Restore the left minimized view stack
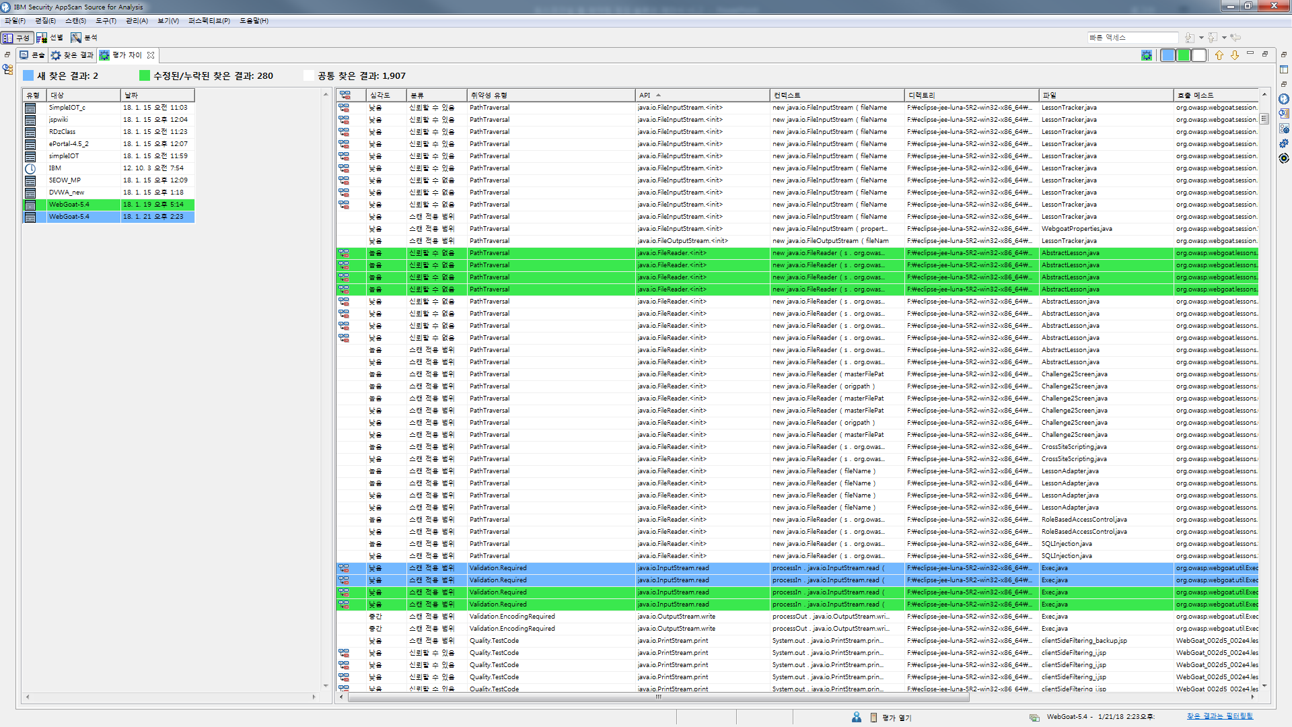 7,55
